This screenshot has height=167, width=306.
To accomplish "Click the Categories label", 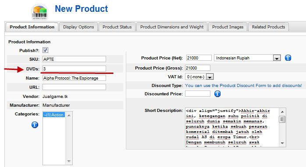I will (x=27, y=114).
